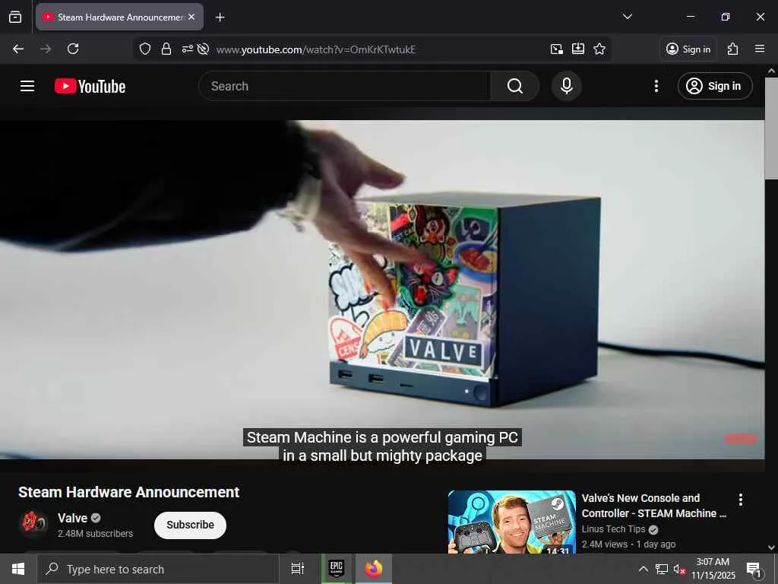Open Linus Tech Tips channel name
The width and height of the screenshot is (778, 584).
(x=613, y=529)
